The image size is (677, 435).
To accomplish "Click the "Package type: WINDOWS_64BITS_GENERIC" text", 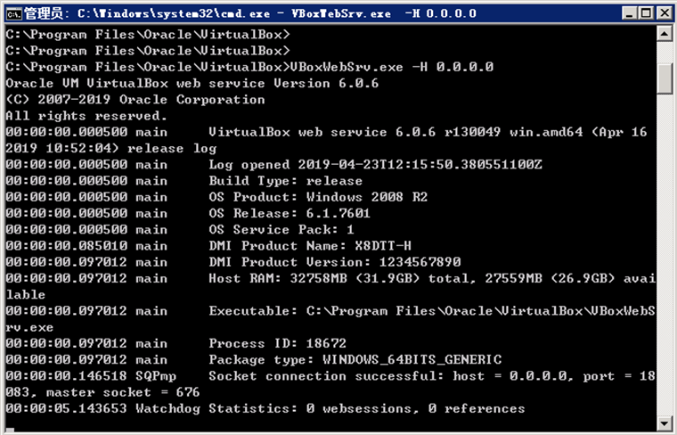I will tap(355, 360).
